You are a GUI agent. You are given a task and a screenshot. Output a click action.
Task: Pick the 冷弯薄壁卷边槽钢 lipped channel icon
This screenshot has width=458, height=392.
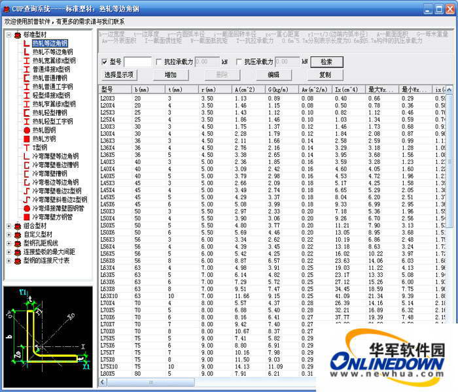[27, 165]
